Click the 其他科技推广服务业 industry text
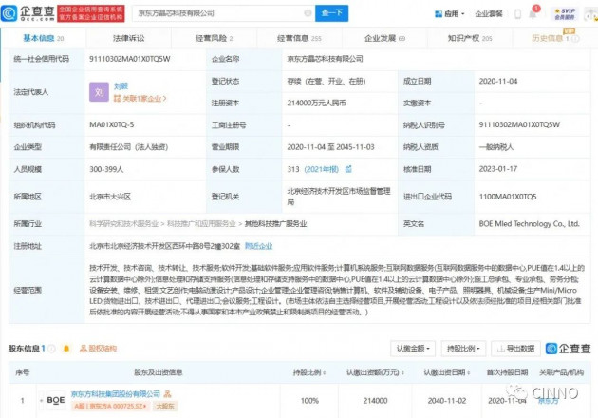This screenshot has width=598, height=418. [x=275, y=223]
